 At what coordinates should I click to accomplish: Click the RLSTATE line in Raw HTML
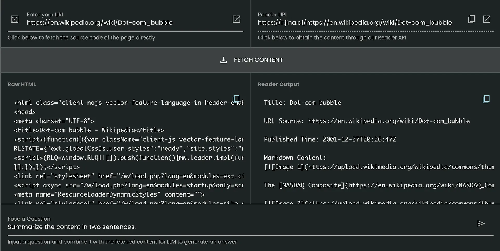click(x=129, y=149)
